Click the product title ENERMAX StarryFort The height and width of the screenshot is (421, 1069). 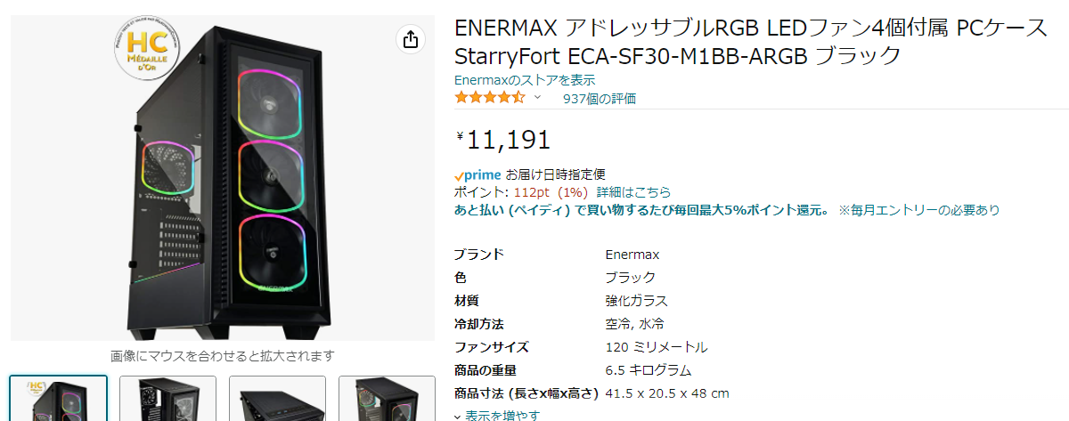(751, 43)
